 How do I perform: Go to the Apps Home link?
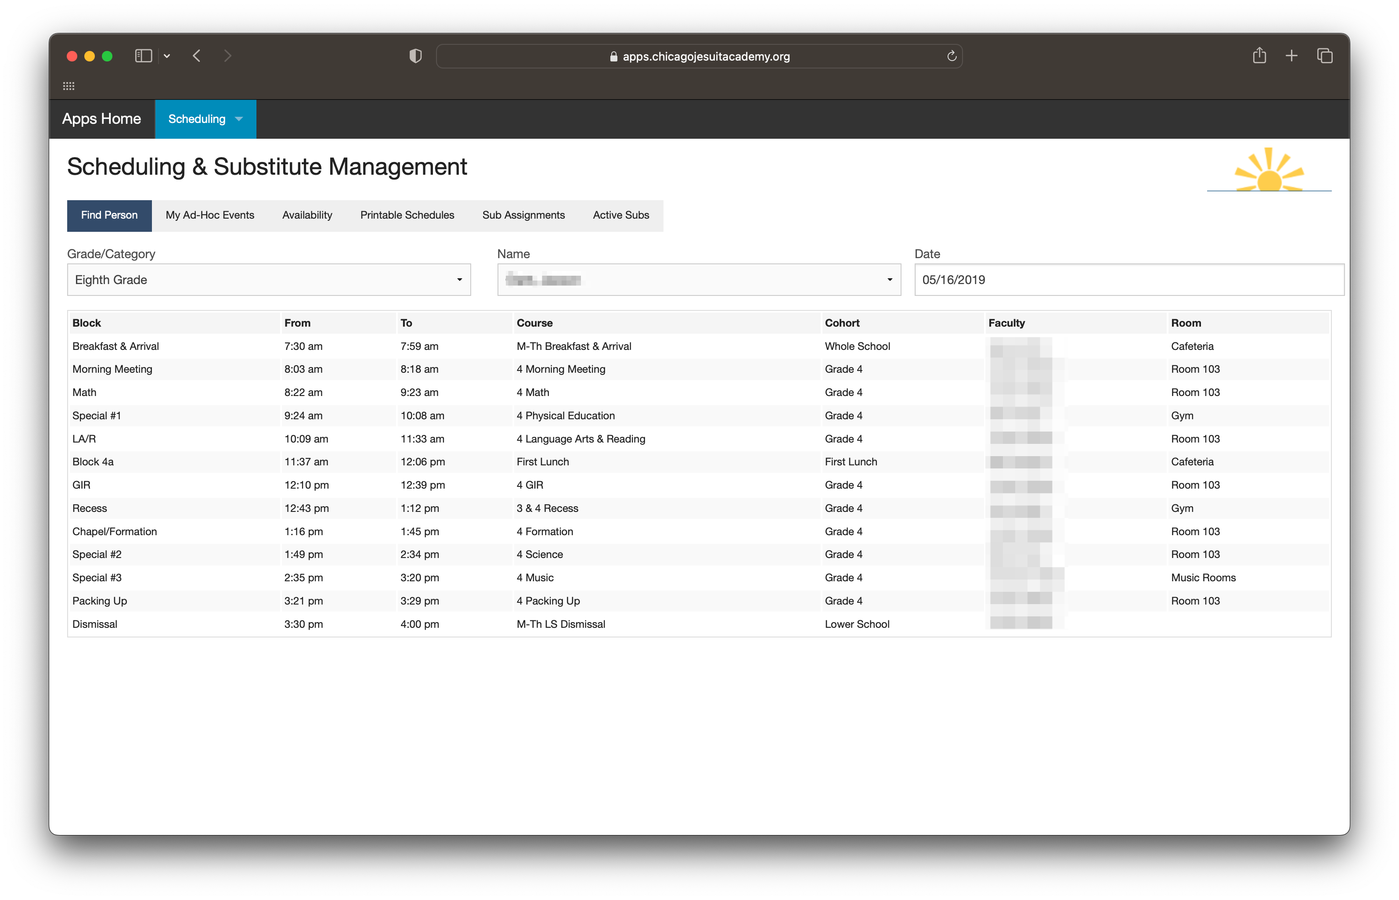coord(102,119)
